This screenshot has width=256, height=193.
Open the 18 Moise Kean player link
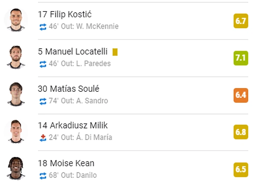point(66,163)
